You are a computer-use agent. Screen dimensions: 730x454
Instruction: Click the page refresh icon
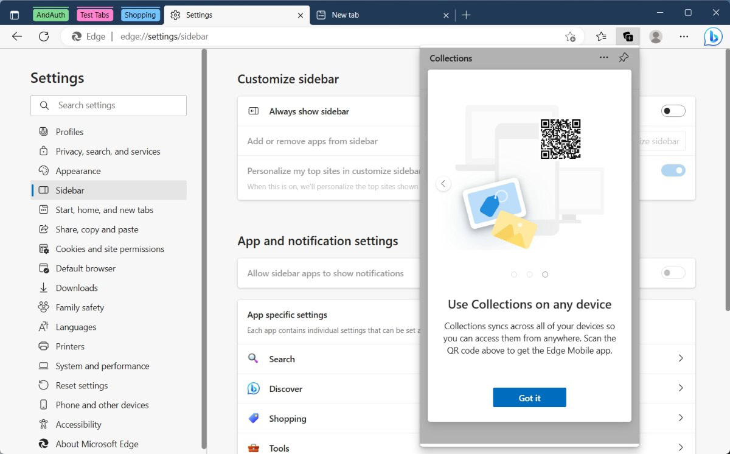[44, 37]
